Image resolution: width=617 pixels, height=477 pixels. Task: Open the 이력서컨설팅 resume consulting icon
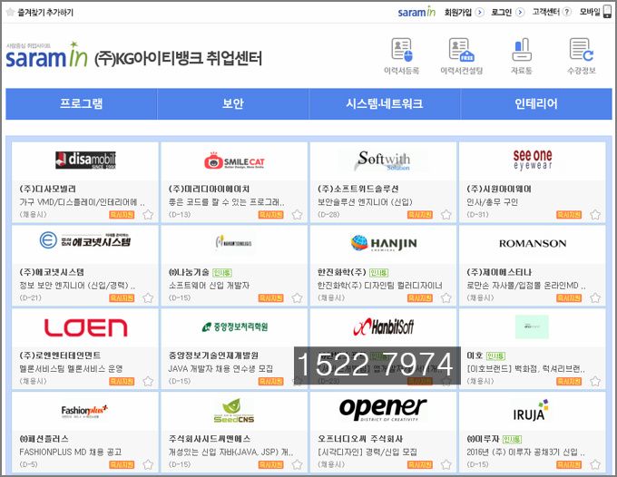pyautogui.click(x=461, y=51)
